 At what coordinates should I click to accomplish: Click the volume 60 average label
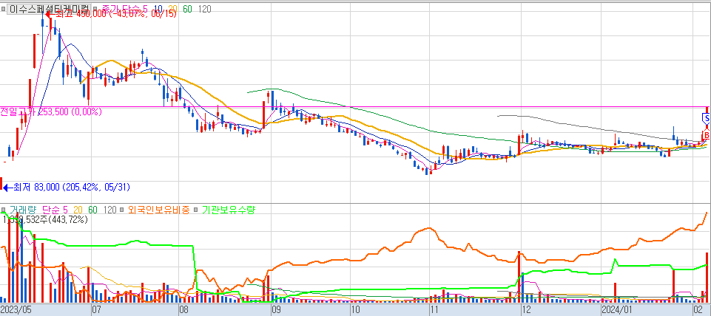92,210
